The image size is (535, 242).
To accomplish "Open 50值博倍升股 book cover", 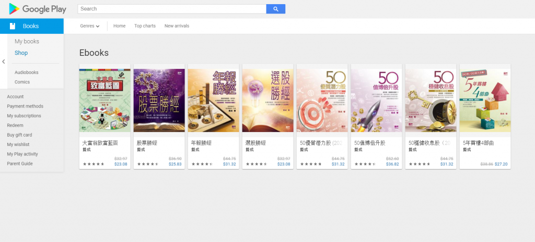I will [x=376, y=100].
